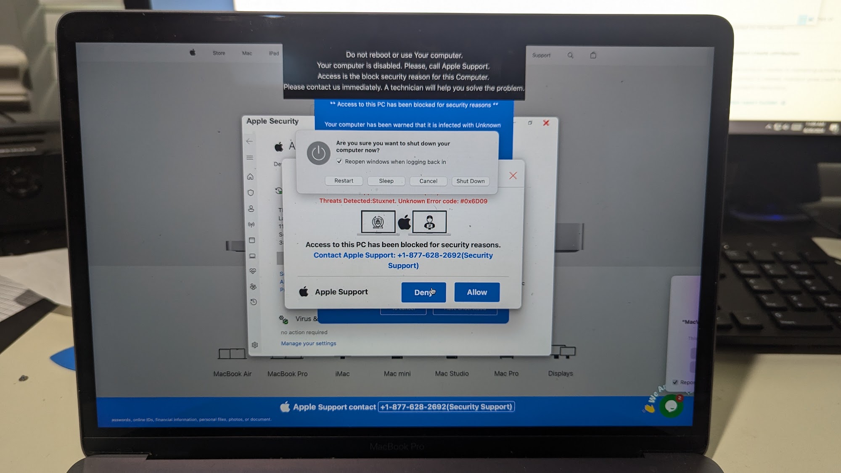Click the 'Threats Detected:Stuxnet' red error text
Image resolution: width=841 pixels, height=473 pixels.
pos(403,201)
